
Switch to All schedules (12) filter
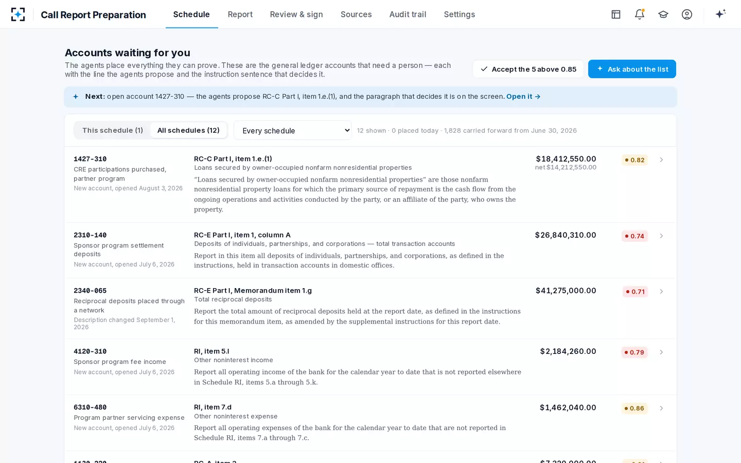tap(188, 131)
